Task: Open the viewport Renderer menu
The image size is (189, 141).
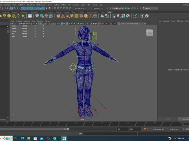Action: (x=40, y=21)
